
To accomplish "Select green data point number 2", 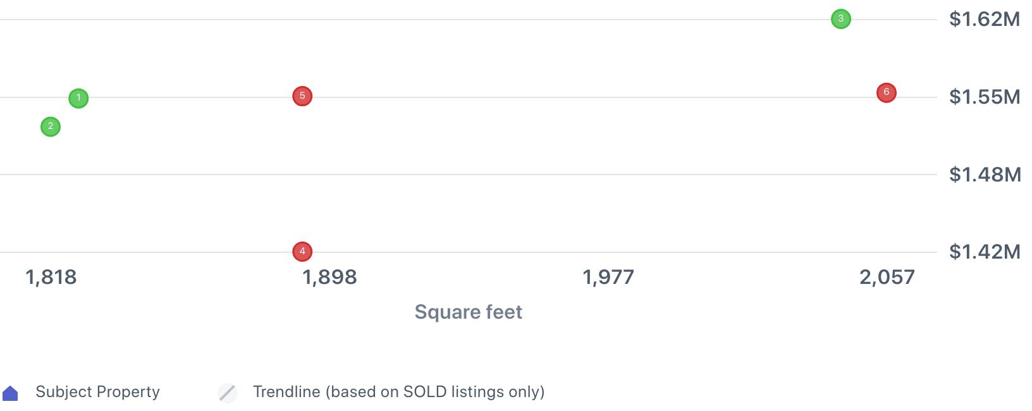I will (51, 126).
